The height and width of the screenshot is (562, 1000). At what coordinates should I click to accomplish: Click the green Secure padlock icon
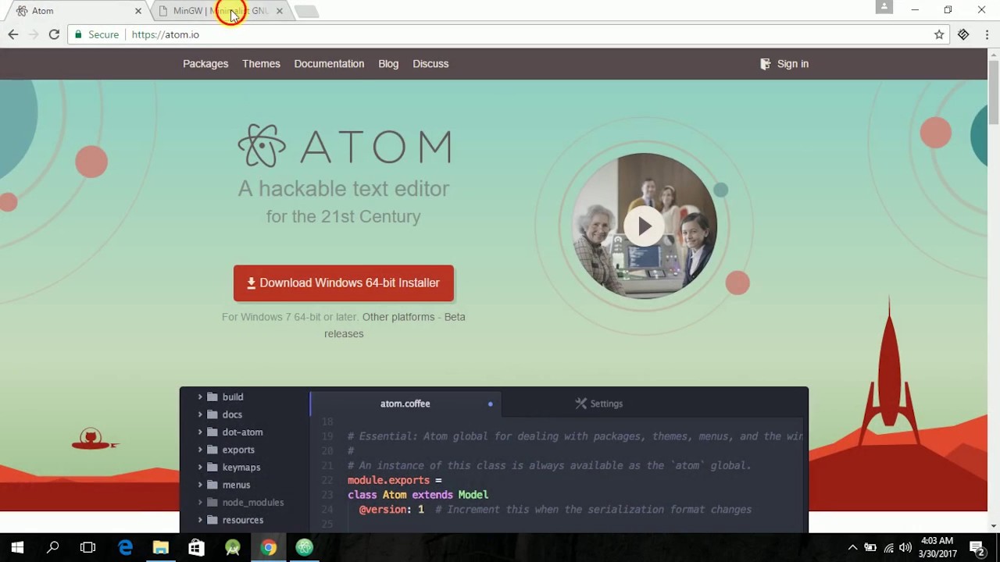point(78,34)
